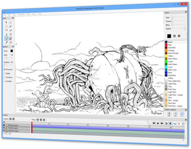Choose the ink Pen tool
The image size is (191, 149).
tap(6, 34)
